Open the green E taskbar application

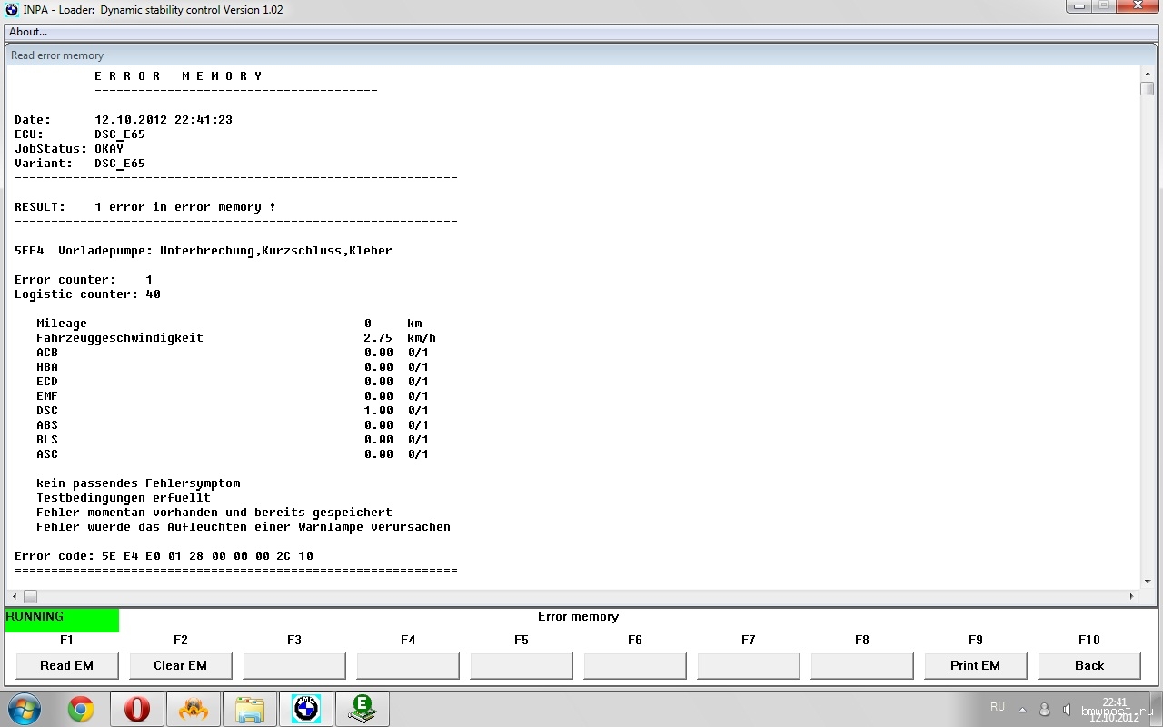click(363, 709)
